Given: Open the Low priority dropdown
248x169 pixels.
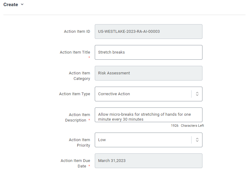Looking at the screenshot, I should pyautogui.click(x=149, y=140).
